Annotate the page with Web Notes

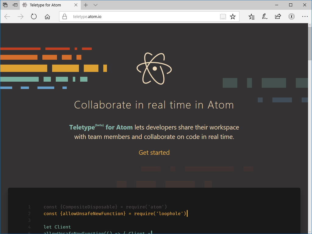tap(264, 16)
